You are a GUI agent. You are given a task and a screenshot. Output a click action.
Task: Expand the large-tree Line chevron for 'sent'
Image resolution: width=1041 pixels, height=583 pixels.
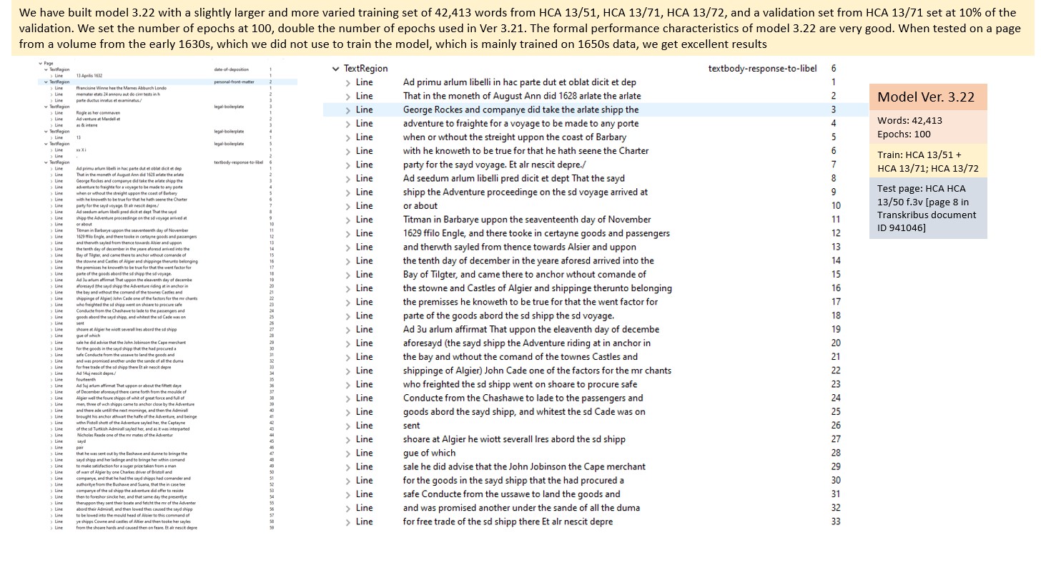coord(348,426)
